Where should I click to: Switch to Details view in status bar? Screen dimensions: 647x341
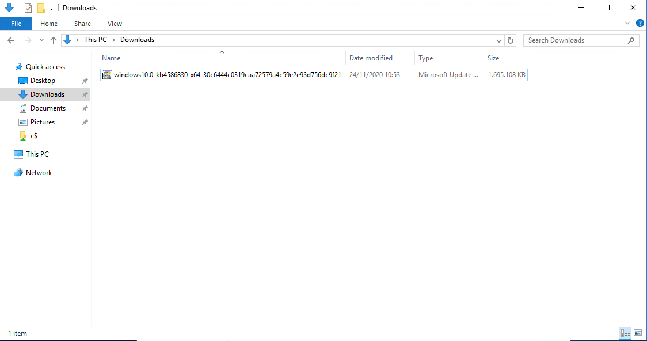coord(625,333)
